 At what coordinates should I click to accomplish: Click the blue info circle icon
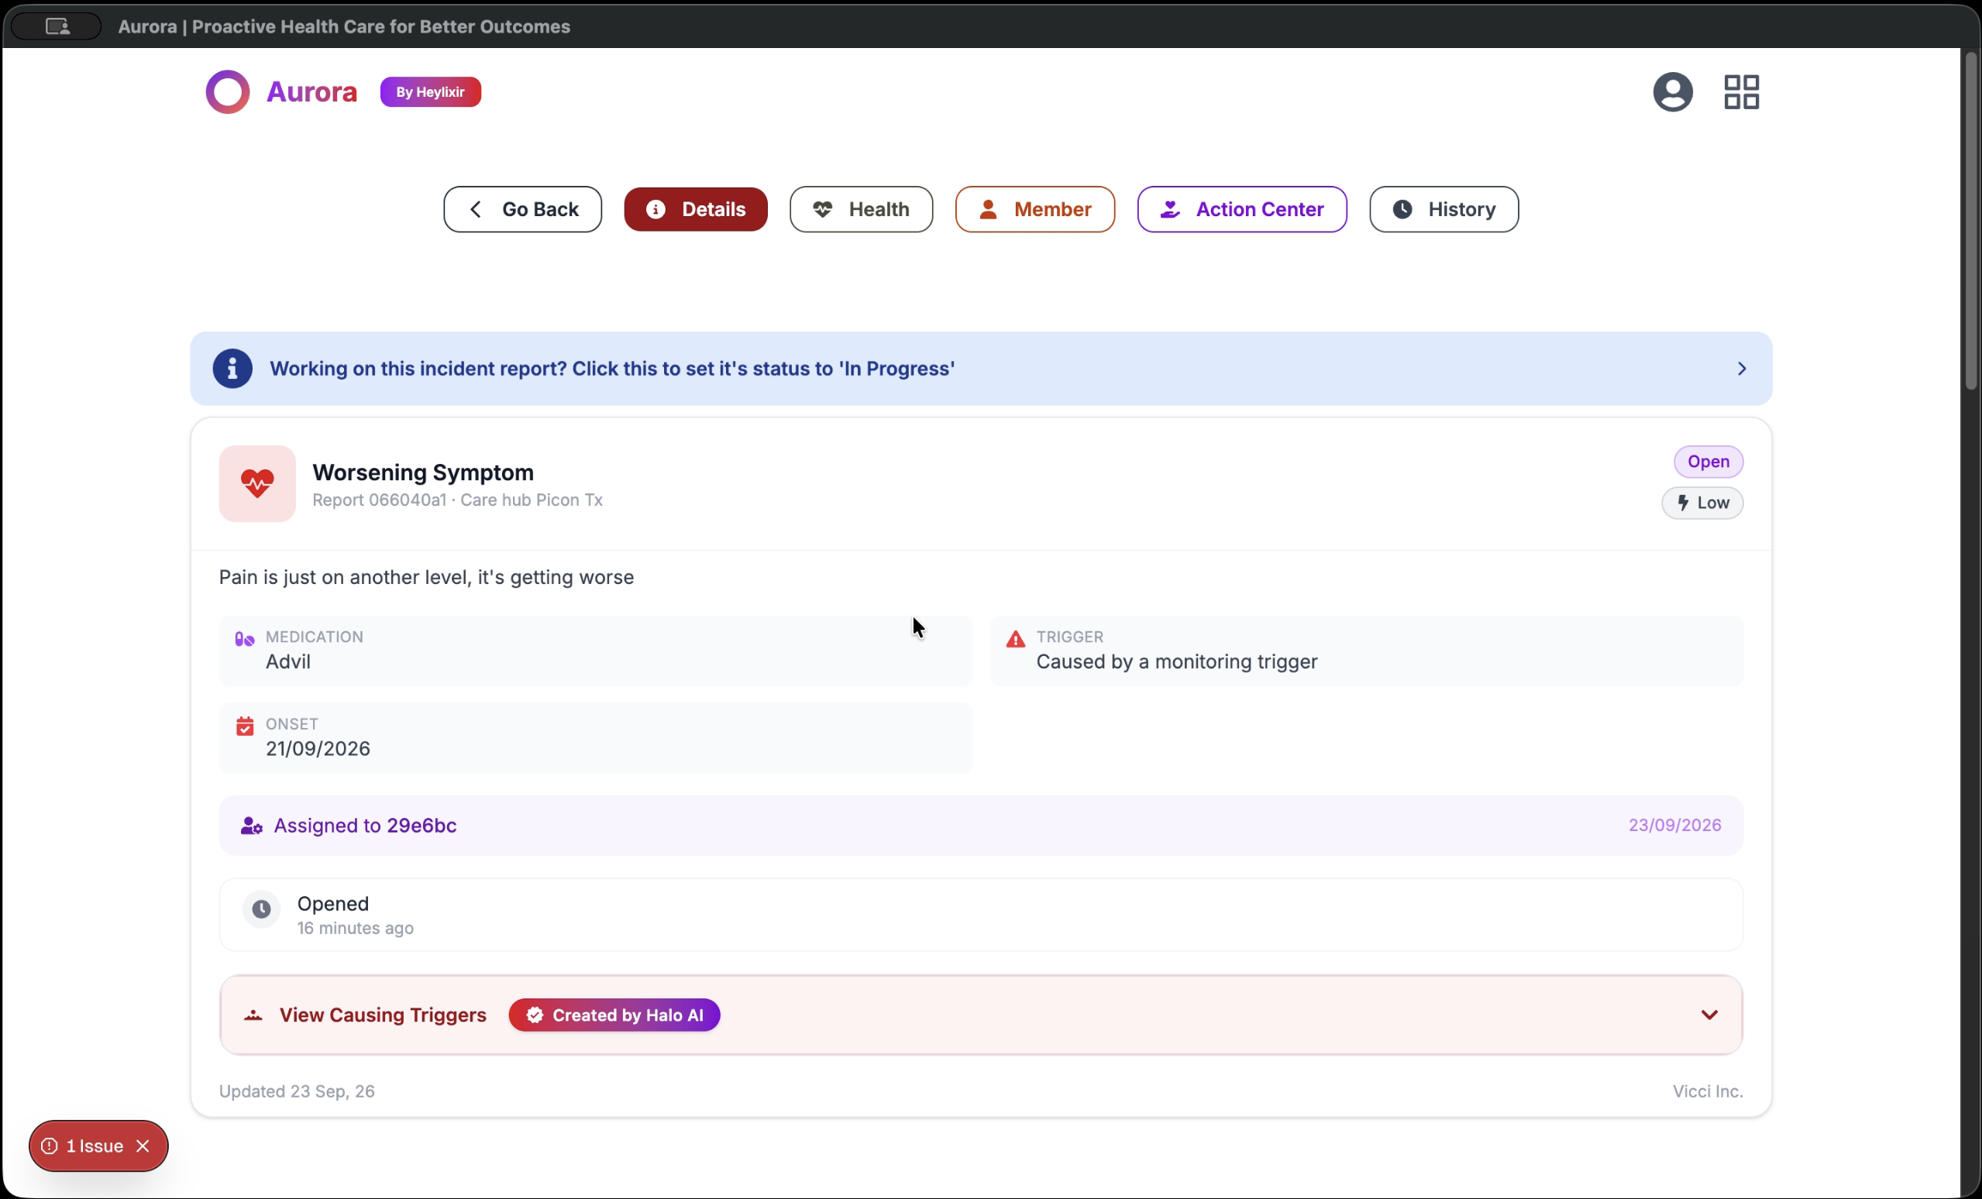point(232,369)
